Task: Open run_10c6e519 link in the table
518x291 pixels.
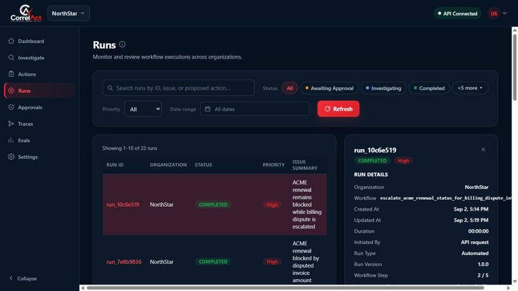Action: (123, 204)
